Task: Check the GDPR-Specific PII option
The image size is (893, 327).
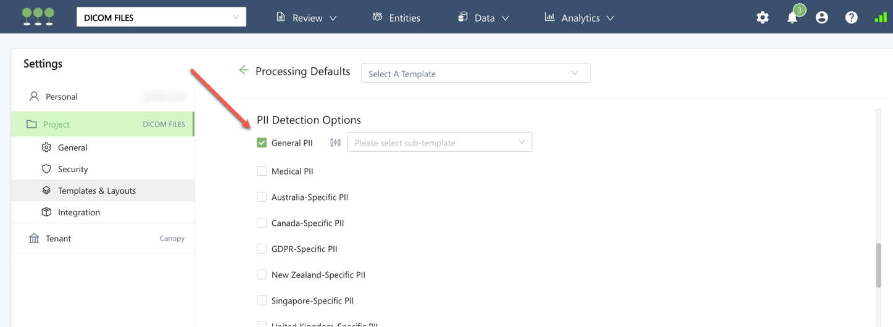Action: (262, 249)
